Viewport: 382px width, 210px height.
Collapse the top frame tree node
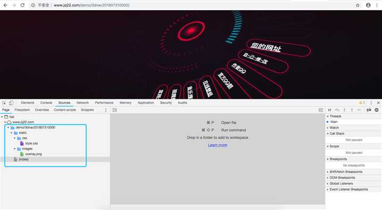point(2,117)
